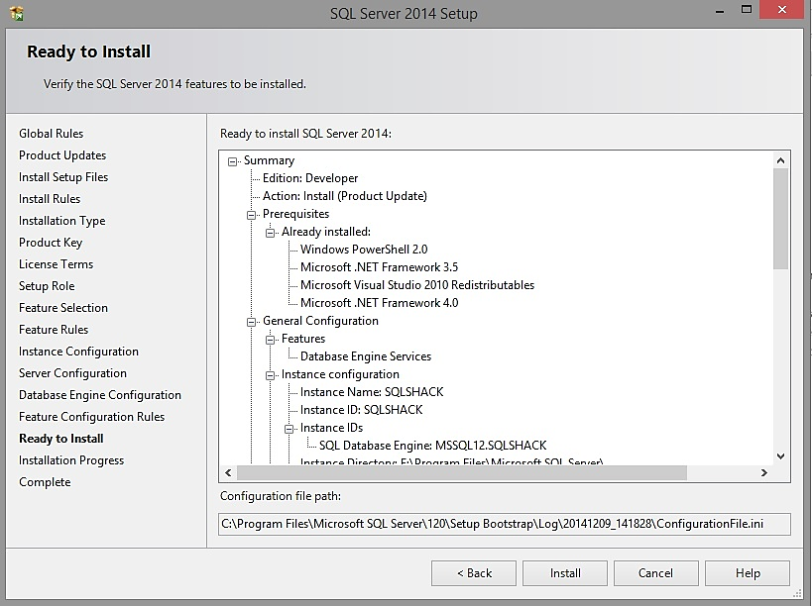Click the summary scroll up arrow

tap(781, 160)
